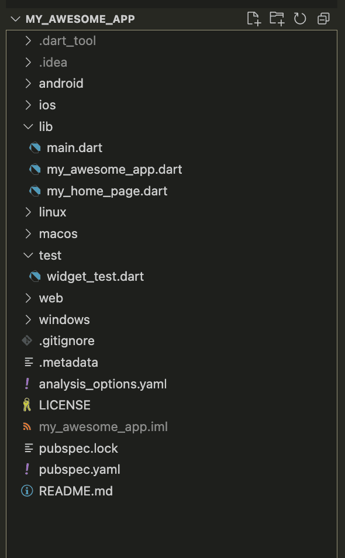Click the Refresh Explorer icon

pyautogui.click(x=300, y=18)
